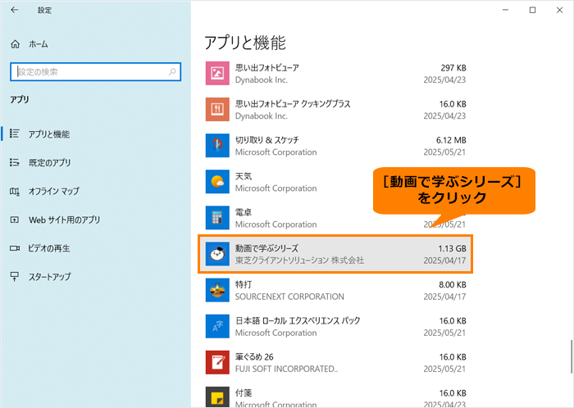Select the 電卓 app name
Image resolution: width=574 pixels, height=408 pixels.
click(x=244, y=212)
